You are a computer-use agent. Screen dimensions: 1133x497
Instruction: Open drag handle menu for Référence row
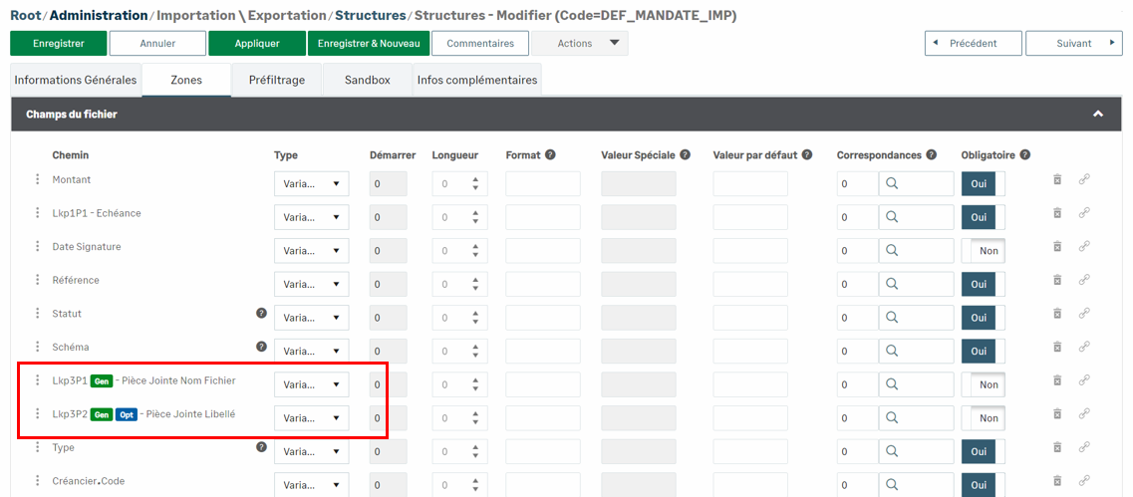pyautogui.click(x=38, y=281)
